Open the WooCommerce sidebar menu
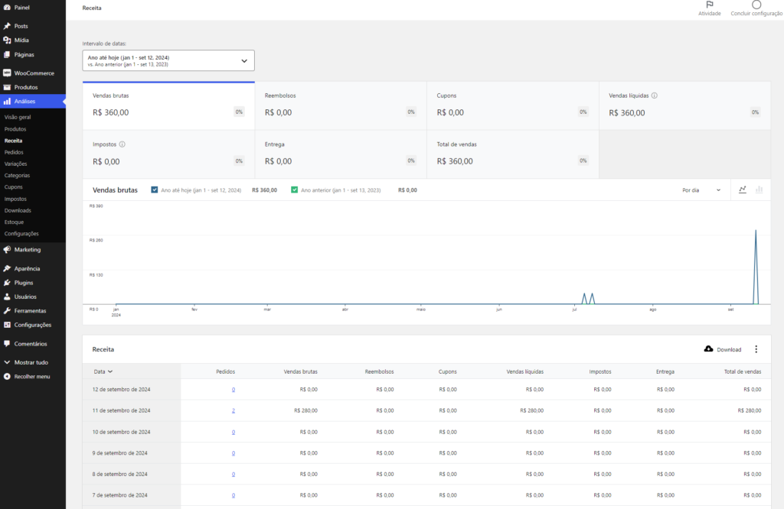784x509 pixels. (32, 73)
